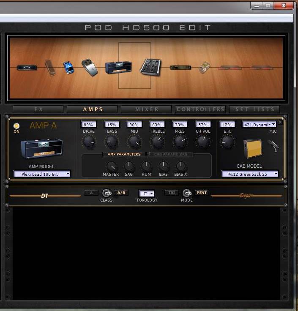Click the MASTER knob

[111, 166]
